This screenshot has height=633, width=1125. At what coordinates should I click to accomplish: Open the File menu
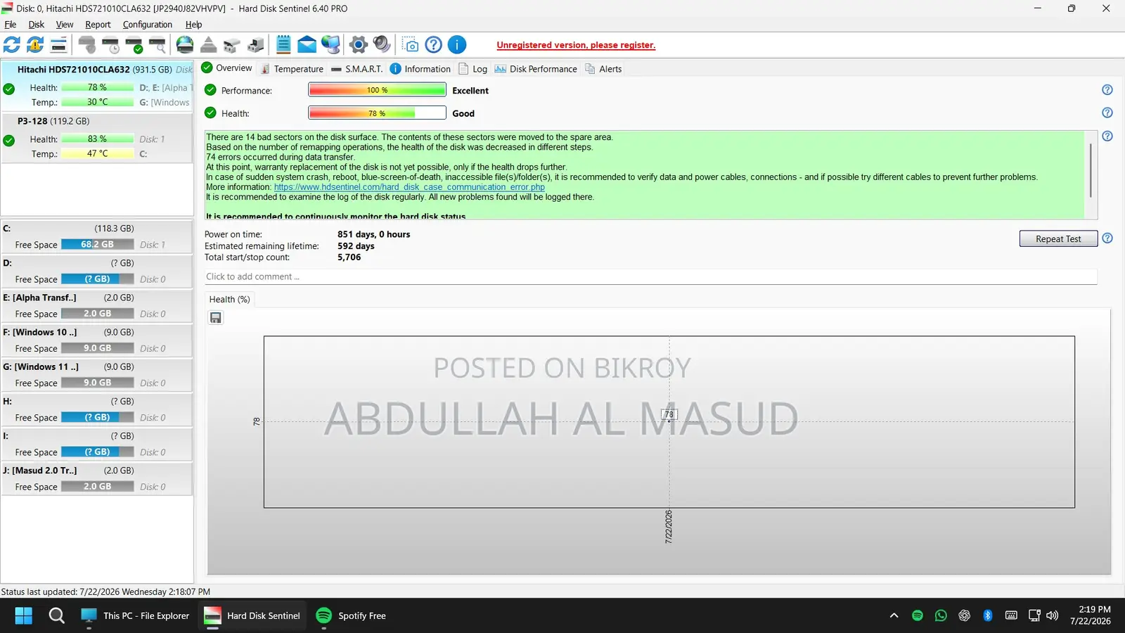[x=11, y=25]
